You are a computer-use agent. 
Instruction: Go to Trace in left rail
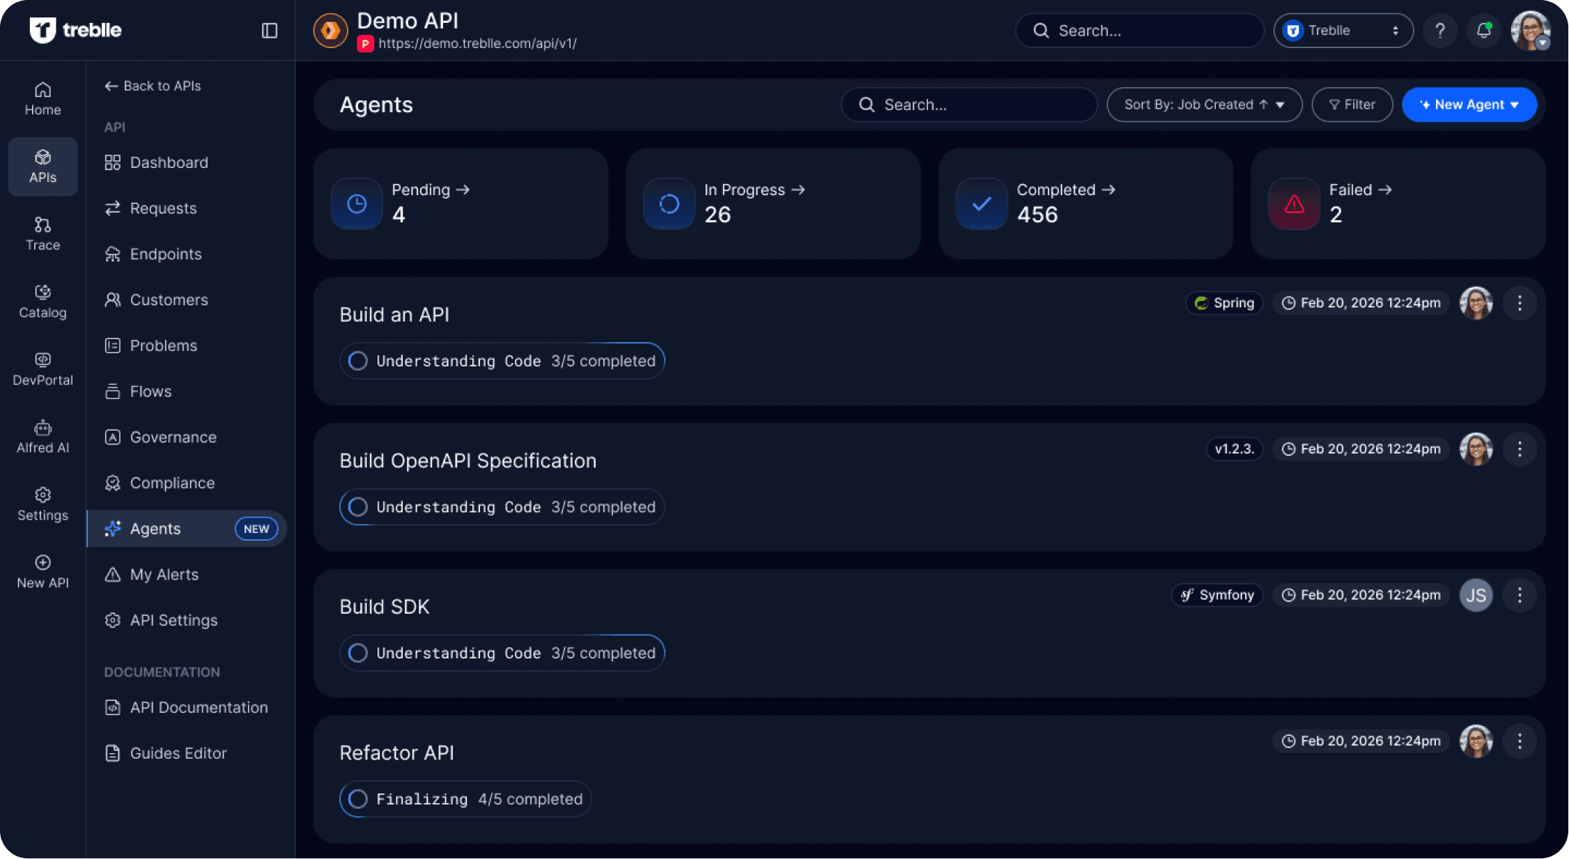(42, 234)
